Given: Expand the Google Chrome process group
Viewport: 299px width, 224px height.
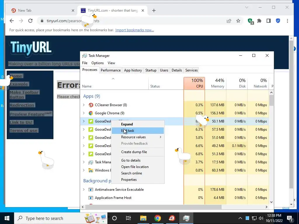Looking at the screenshot, I should point(84,113).
